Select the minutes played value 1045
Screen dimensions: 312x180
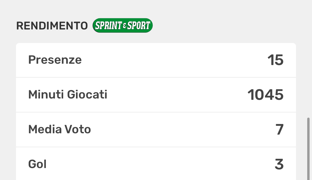[x=265, y=95]
